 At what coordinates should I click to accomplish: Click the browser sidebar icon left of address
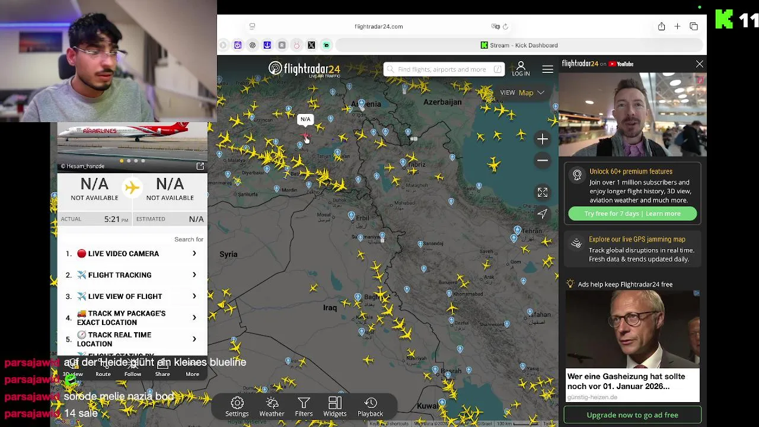point(252,26)
